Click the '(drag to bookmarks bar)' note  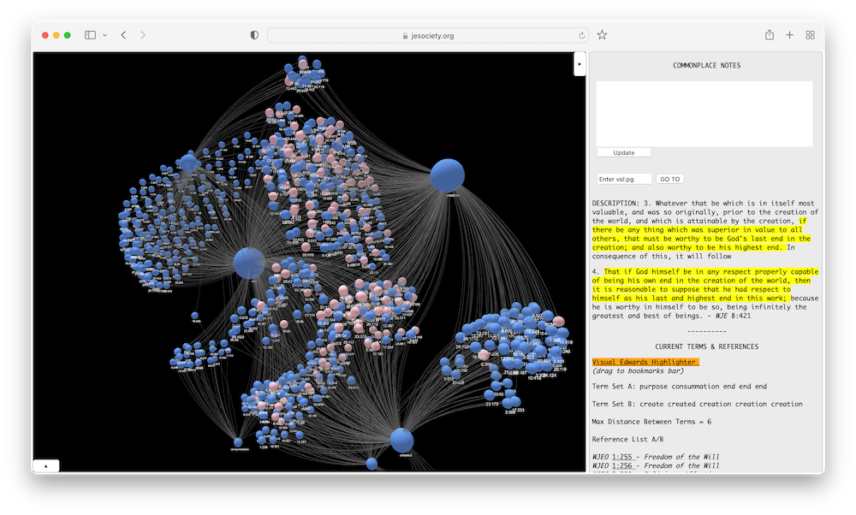pyautogui.click(x=638, y=371)
